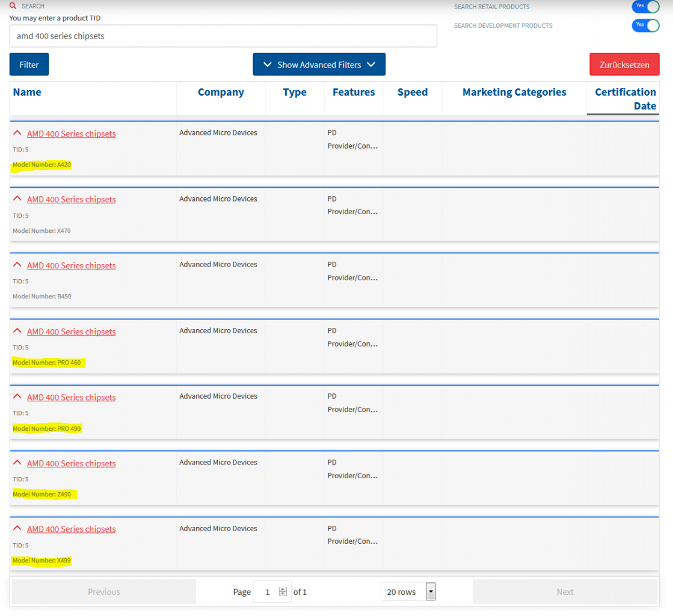Open the AMD 400 Series chipsets link for Z490
Image resolution: width=673 pixels, height=616 pixels.
pos(71,464)
